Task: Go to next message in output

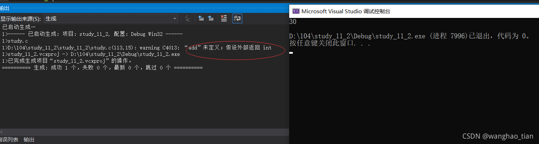Action: point(211,19)
